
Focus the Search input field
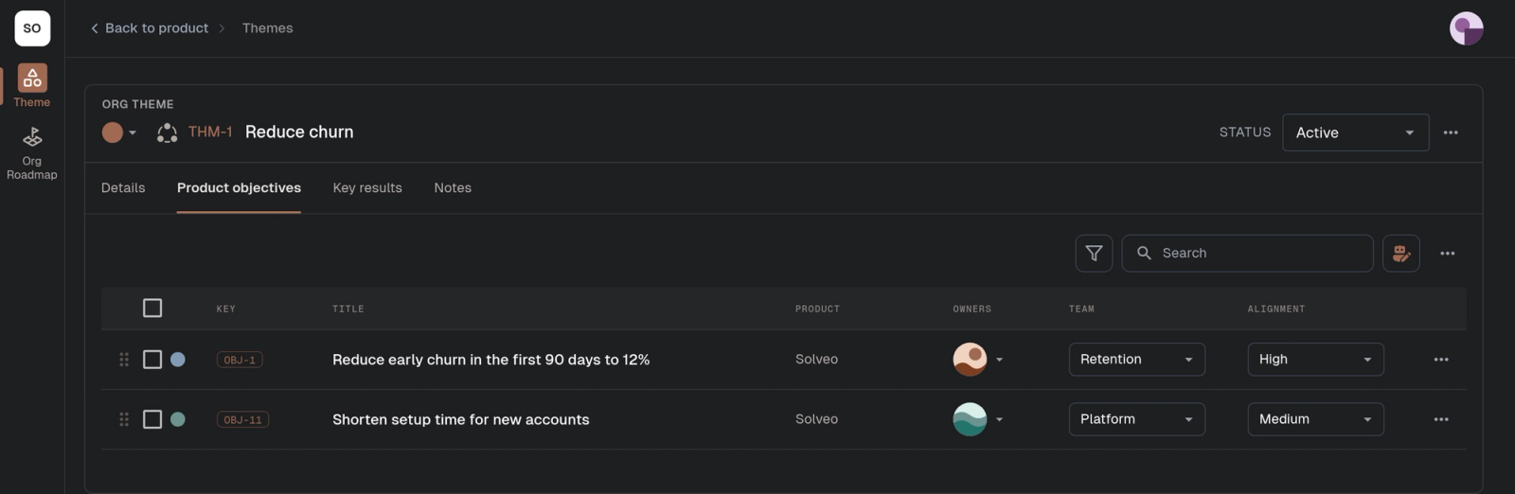[1247, 254]
